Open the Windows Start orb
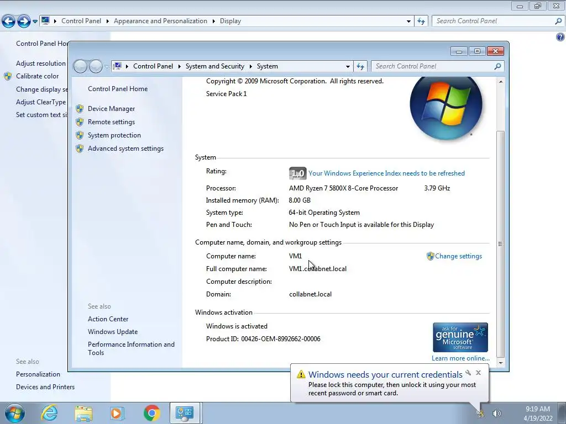The width and height of the screenshot is (566, 424). 14,413
